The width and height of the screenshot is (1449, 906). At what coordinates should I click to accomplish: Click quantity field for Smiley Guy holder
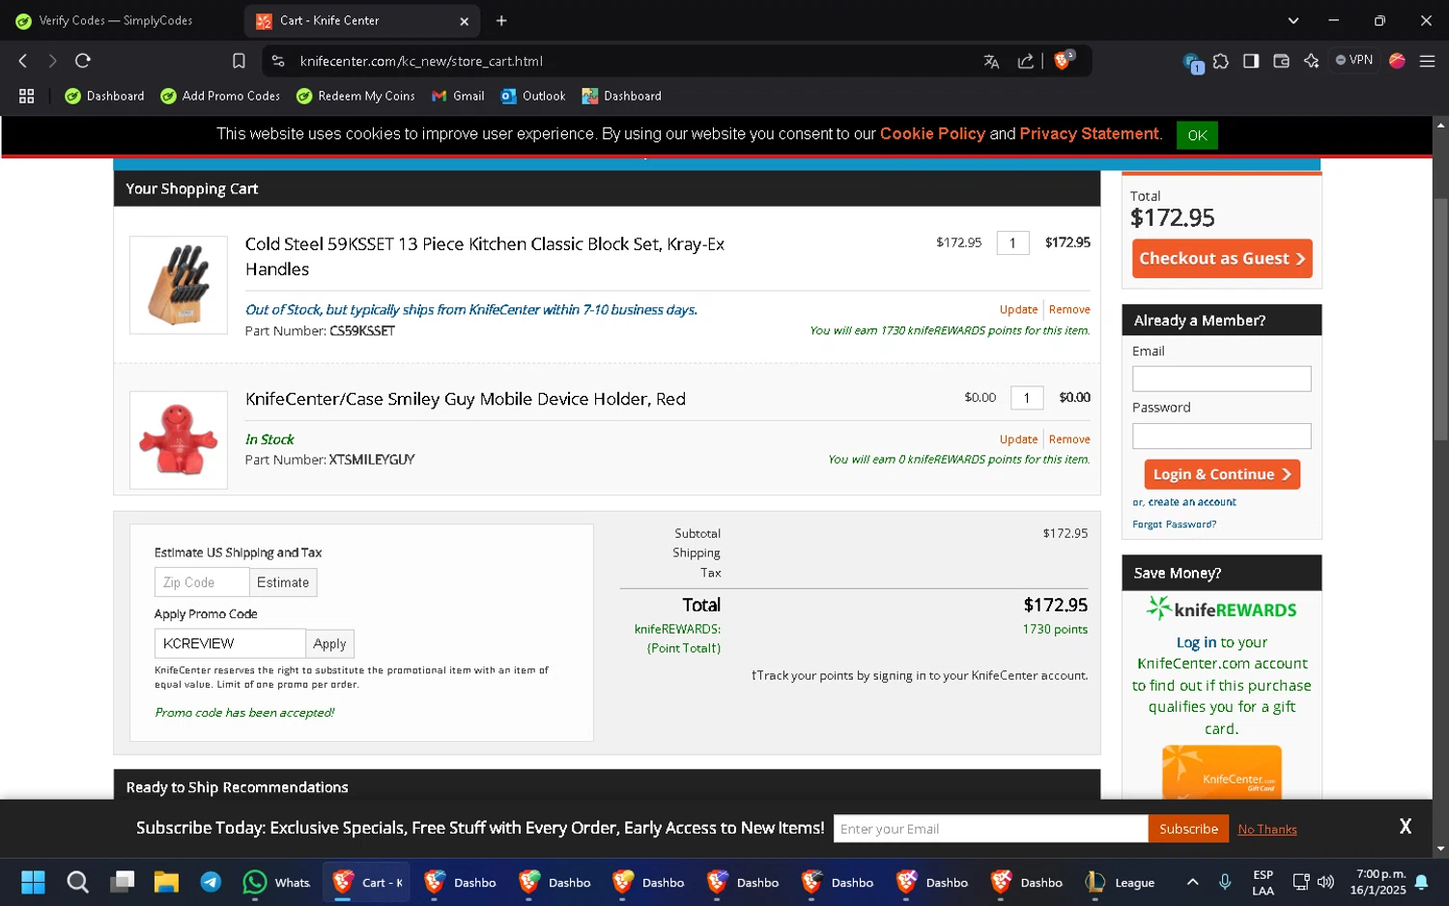(1027, 397)
